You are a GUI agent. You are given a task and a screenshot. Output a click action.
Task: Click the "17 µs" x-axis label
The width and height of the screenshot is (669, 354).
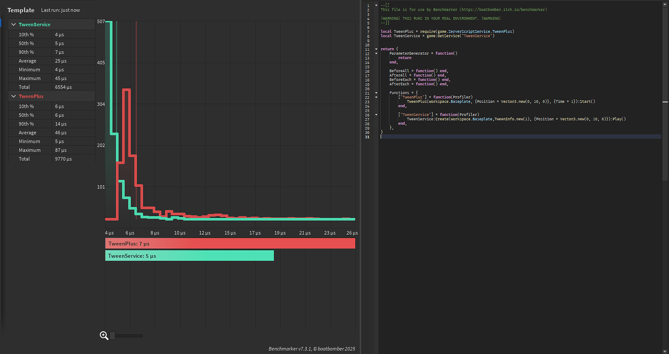[x=255, y=233]
